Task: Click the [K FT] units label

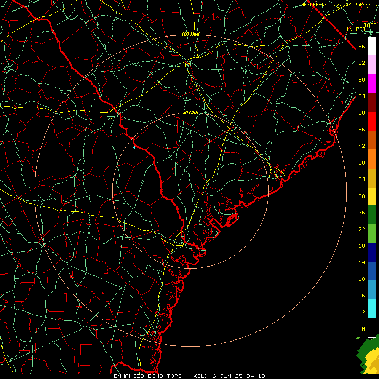Action: point(356,29)
